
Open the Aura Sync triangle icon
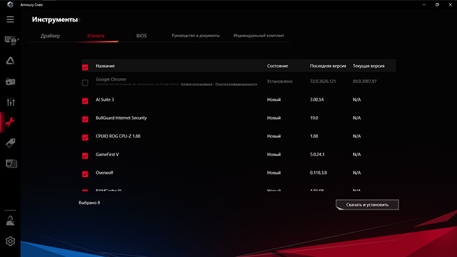pyautogui.click(x=10, y=61)
